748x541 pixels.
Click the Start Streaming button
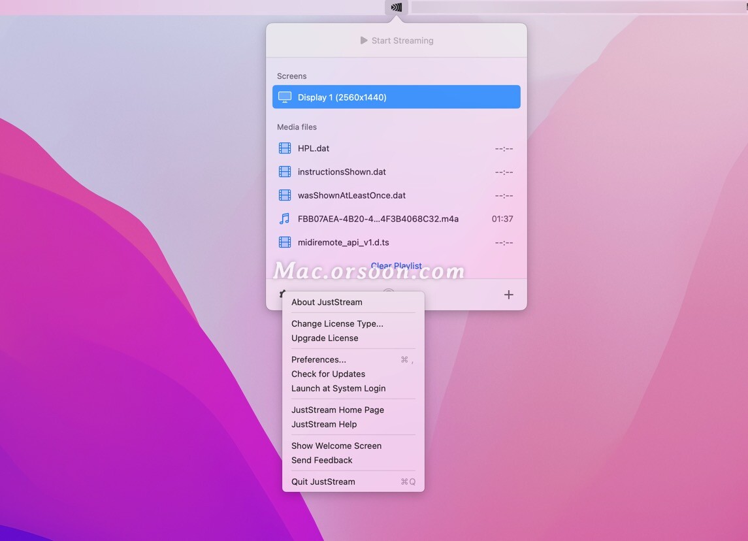coord(397,41)
